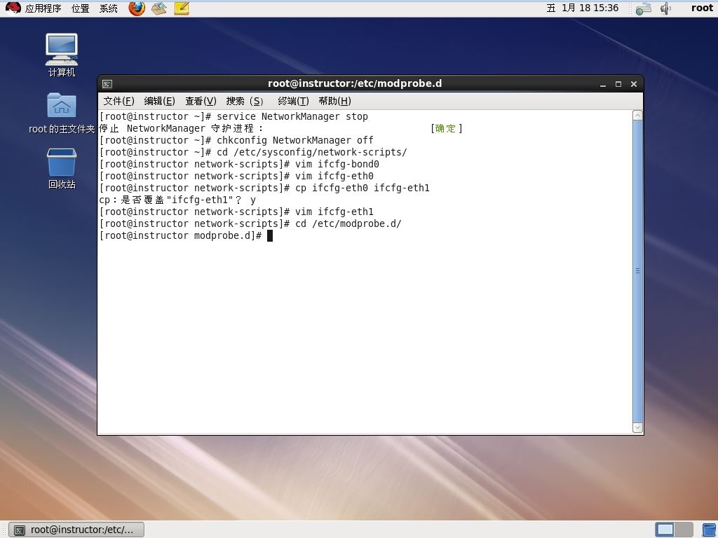Viewport: 718px width, 538px height.
Task: Click the terminal scrollbar down arrow
Action: tap(637, 428)
